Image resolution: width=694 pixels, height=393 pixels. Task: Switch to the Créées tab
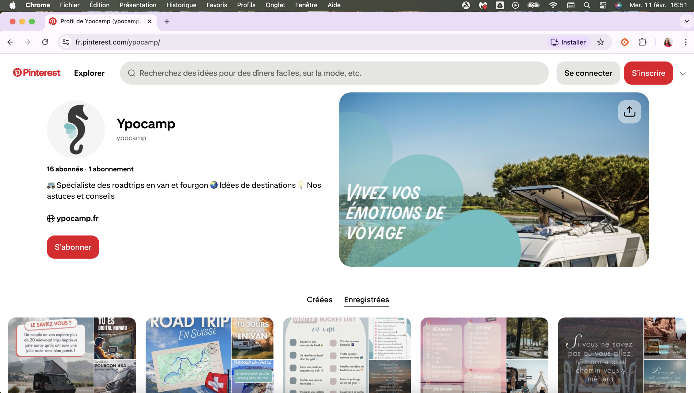pyautogui.click(x=319, y=299)
